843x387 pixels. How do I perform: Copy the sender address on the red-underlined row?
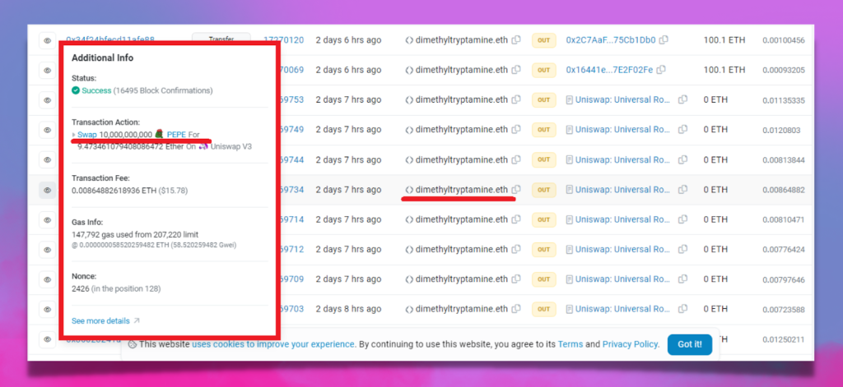(x=516, y=190)
